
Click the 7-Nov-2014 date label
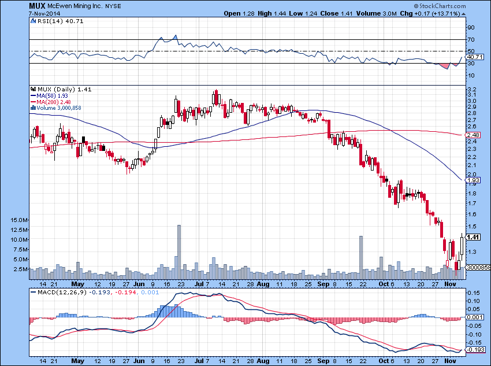(45, 13)
